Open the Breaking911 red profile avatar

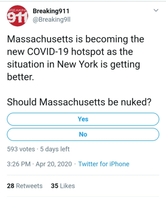point(18,16)
